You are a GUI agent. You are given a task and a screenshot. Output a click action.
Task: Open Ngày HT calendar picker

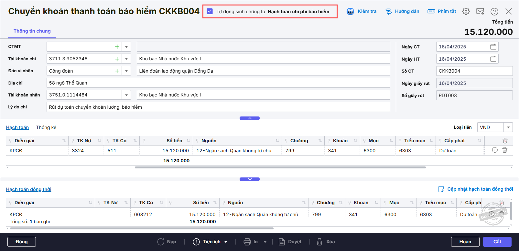coord(493,59)
